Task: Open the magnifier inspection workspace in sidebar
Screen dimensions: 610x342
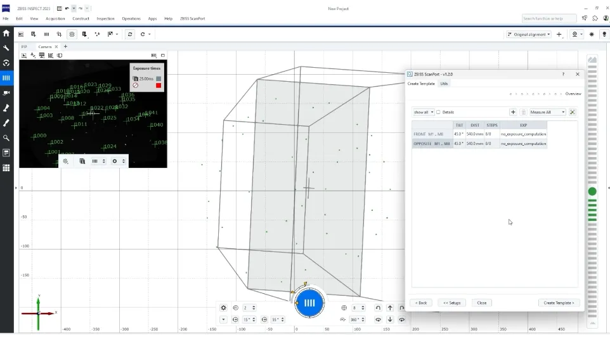Action: point(6,138)
